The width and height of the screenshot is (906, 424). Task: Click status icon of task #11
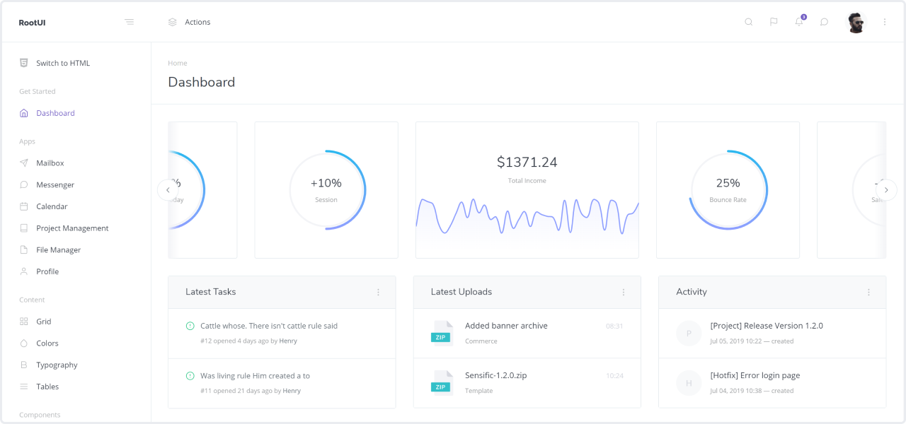click(x=190, y=376)
